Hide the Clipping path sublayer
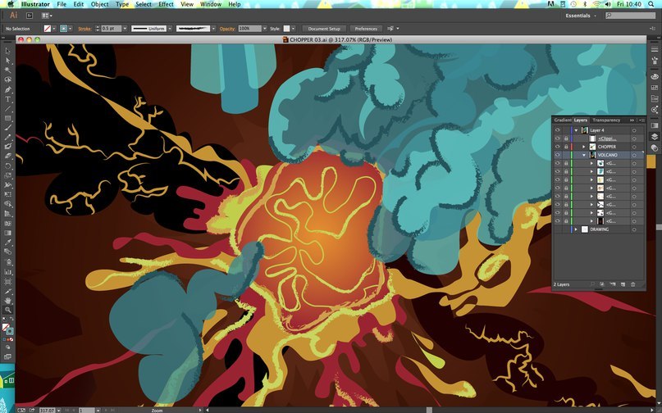The height and width of the screenshot is (413, 662). [558, 138]
